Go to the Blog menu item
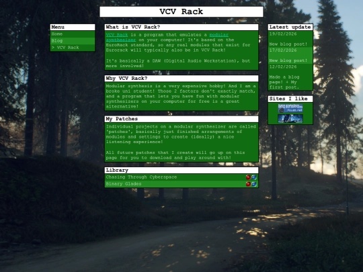 click(x=73, y=41)
